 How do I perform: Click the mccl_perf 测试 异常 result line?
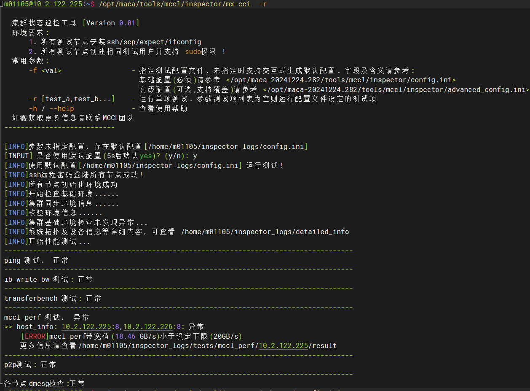pyautogui.click(x=46, y=318)
